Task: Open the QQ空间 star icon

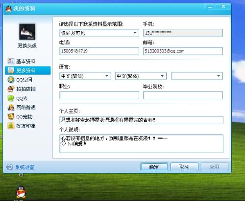Action: click(11, 80)
